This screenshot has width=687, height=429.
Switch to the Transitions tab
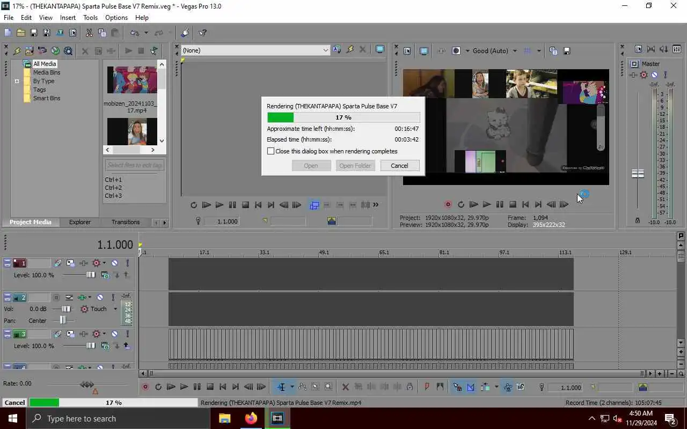(126, 222)
